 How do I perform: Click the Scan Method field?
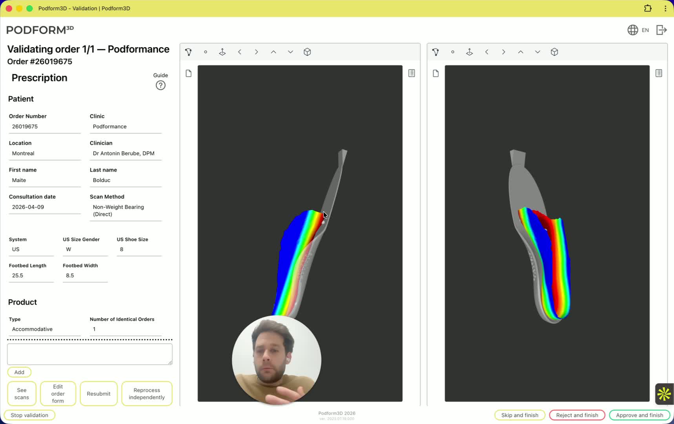point(126,211)
